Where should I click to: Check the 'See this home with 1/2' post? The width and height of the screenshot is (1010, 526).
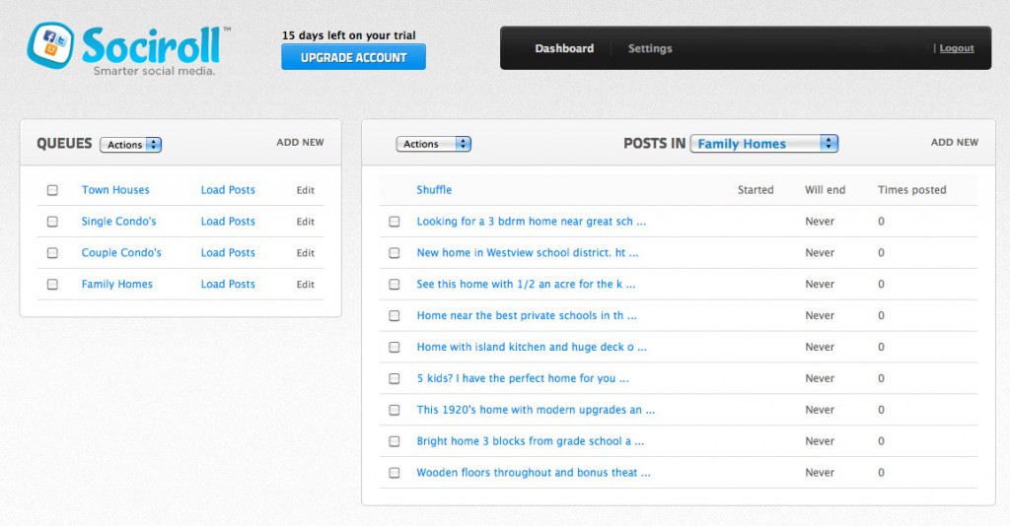tap(395, 285)
